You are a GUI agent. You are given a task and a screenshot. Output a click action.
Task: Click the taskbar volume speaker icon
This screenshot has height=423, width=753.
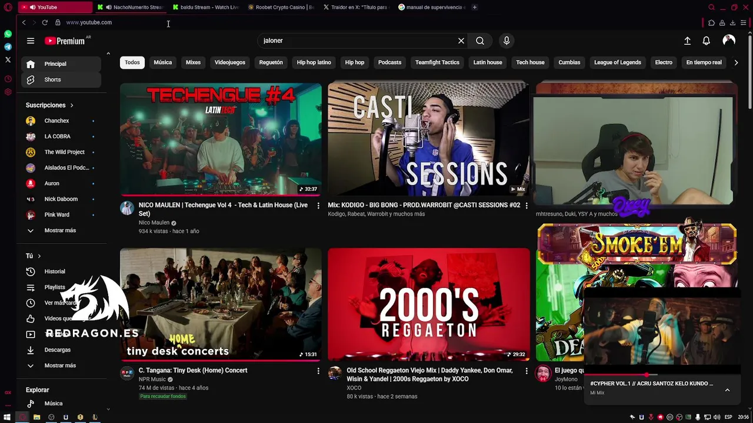click(x=718, y=417)
